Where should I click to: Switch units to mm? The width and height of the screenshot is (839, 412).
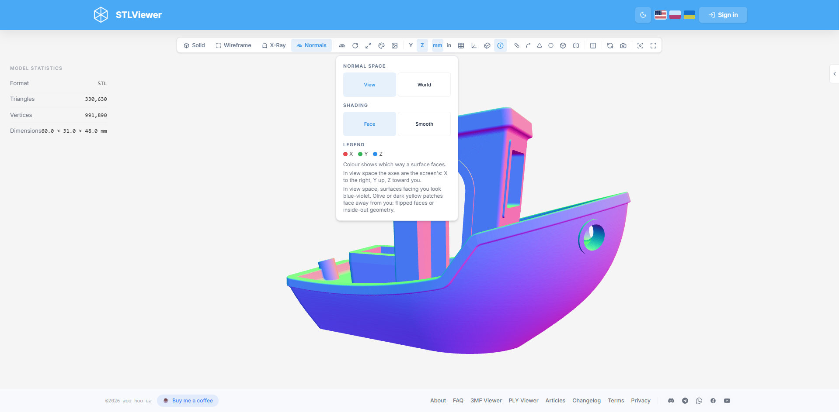click(x=438, y=45)
